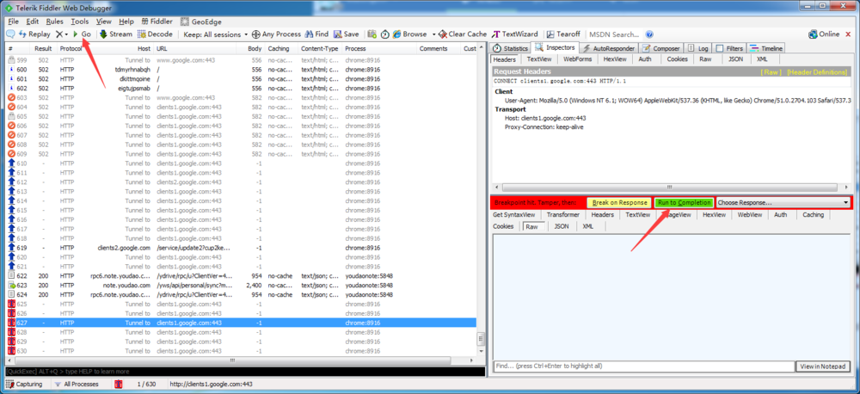Toggle the Decode option in toolbar

[155, 34]
